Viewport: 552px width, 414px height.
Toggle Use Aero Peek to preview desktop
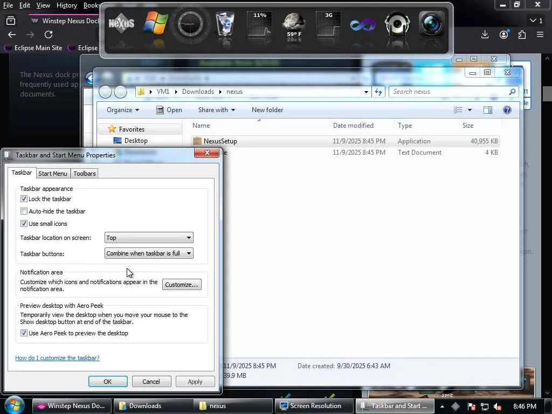(x=24, y=333)
